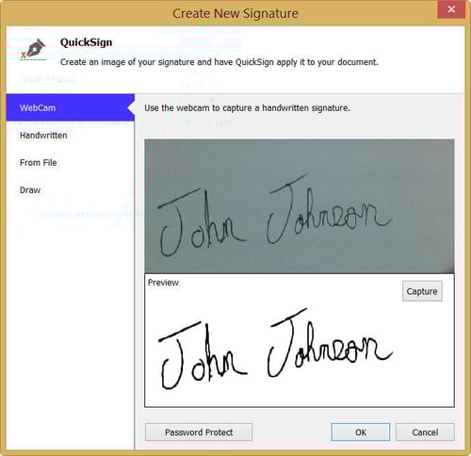Choose the From File option
The height and width of the screenshot is (456, 471).
[39, 163]
